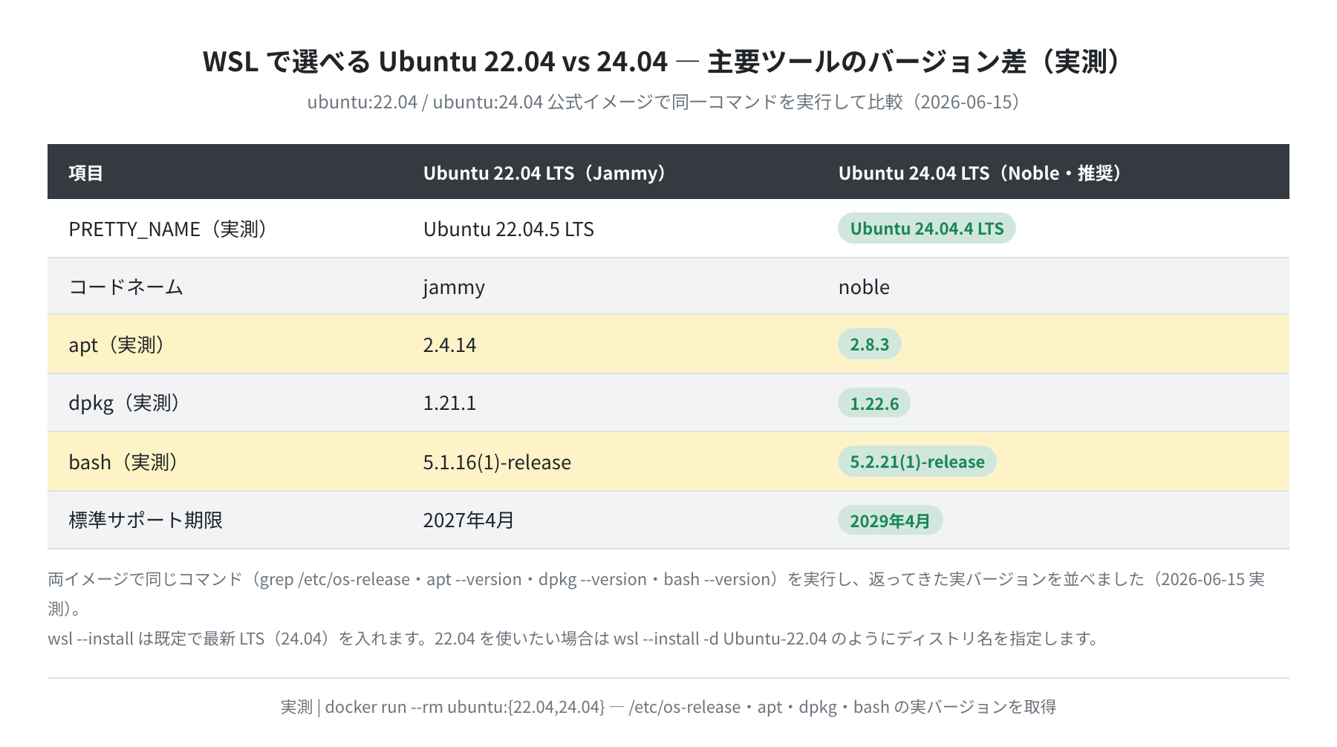Click the dpkg version 1.21.1 cell
Viewport: 1337px width, 747px height.
[x=449, y=402]
